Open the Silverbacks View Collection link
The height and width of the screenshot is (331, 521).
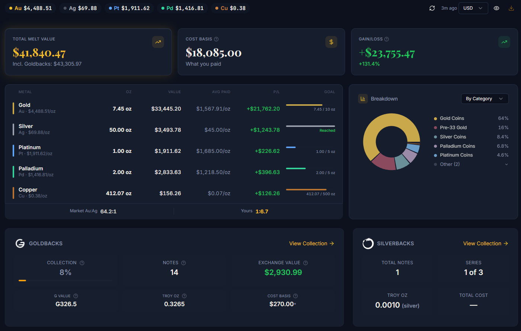click(x=485, y=243)
